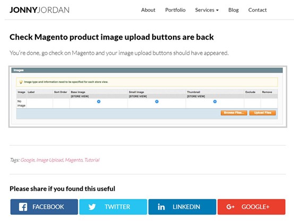Click the lightbulb notice icon
The width and height of the screenshot is (294, 223).
[21, 82]
